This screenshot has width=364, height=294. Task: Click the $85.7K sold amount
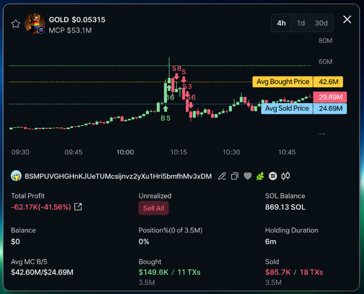278,272
